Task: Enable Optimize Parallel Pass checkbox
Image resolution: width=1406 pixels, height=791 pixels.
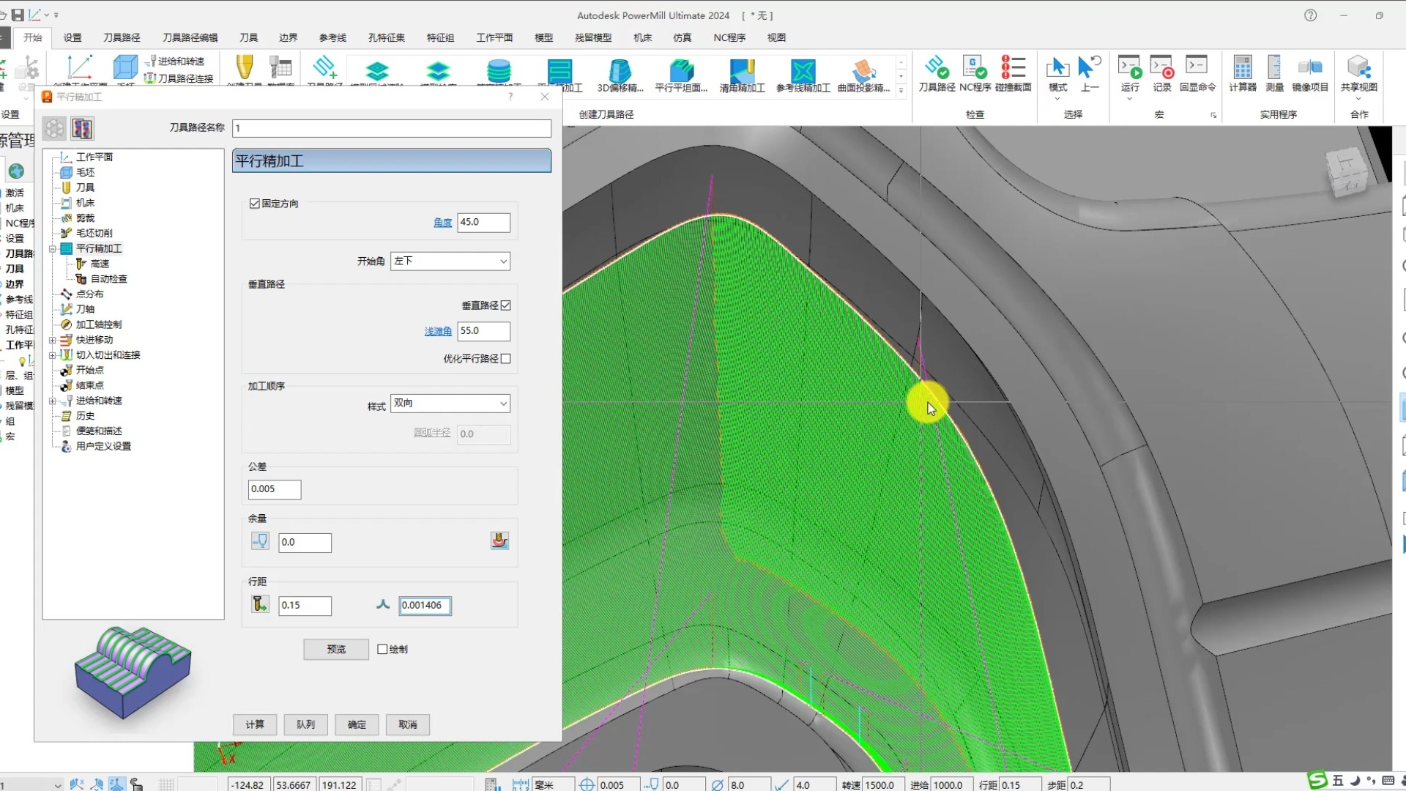Action: click(506, 359)
